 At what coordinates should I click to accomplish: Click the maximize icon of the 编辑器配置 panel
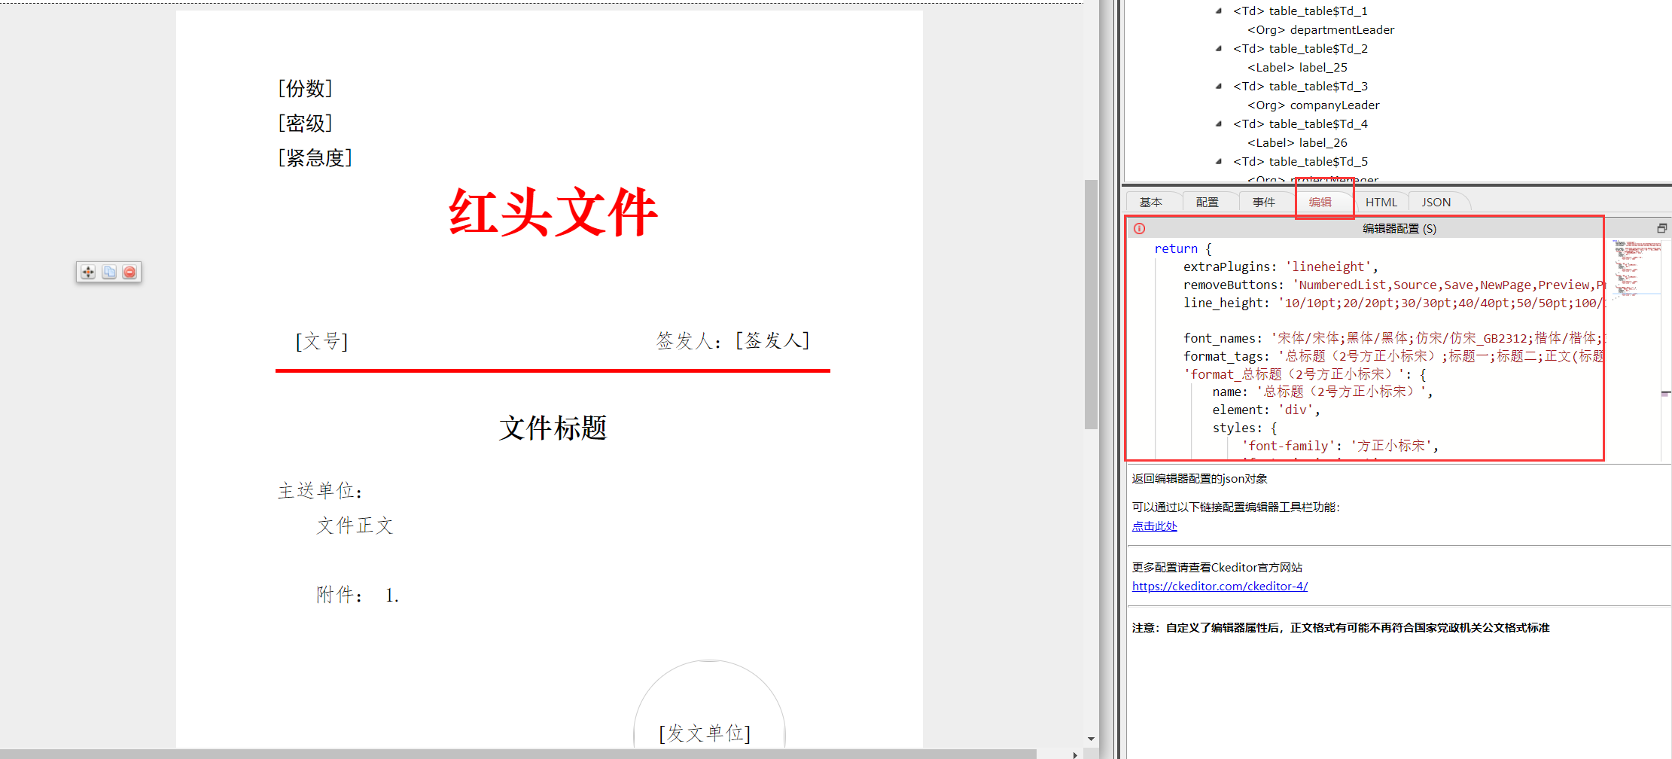(1661, 228)
